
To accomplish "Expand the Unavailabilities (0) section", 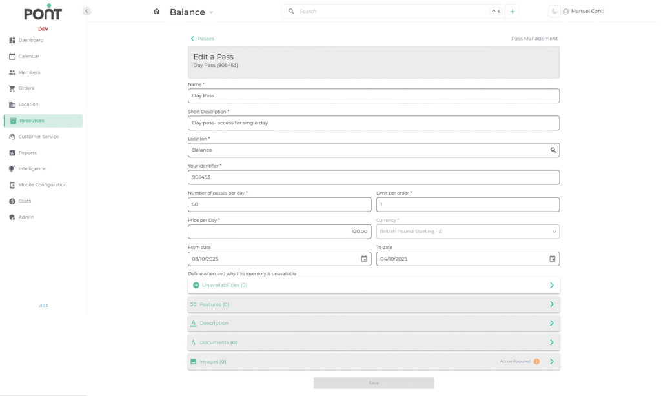I will click(x=373, y=285).
